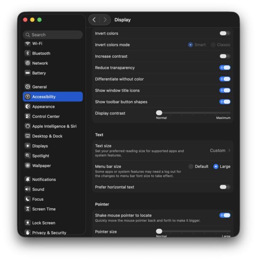Click the 'Invert colors mode' label
The image size is (257, 260).
112,45
